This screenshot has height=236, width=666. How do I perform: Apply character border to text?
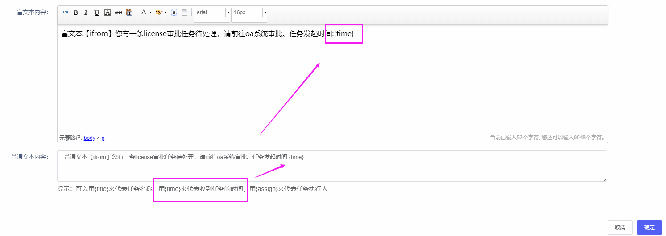click(108, 12)
